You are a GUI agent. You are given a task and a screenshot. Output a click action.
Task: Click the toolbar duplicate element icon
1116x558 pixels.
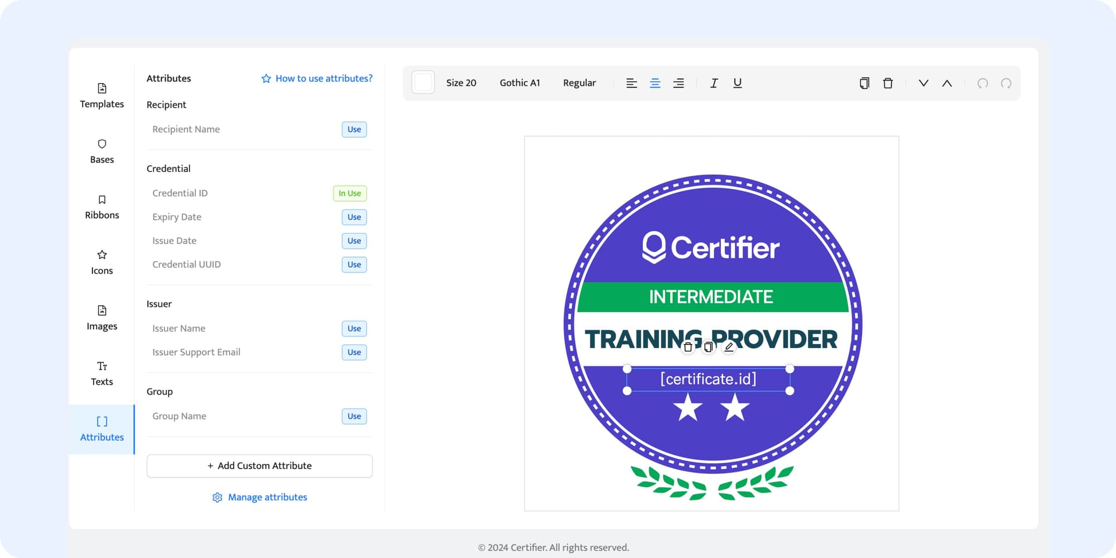click(864, 83)
